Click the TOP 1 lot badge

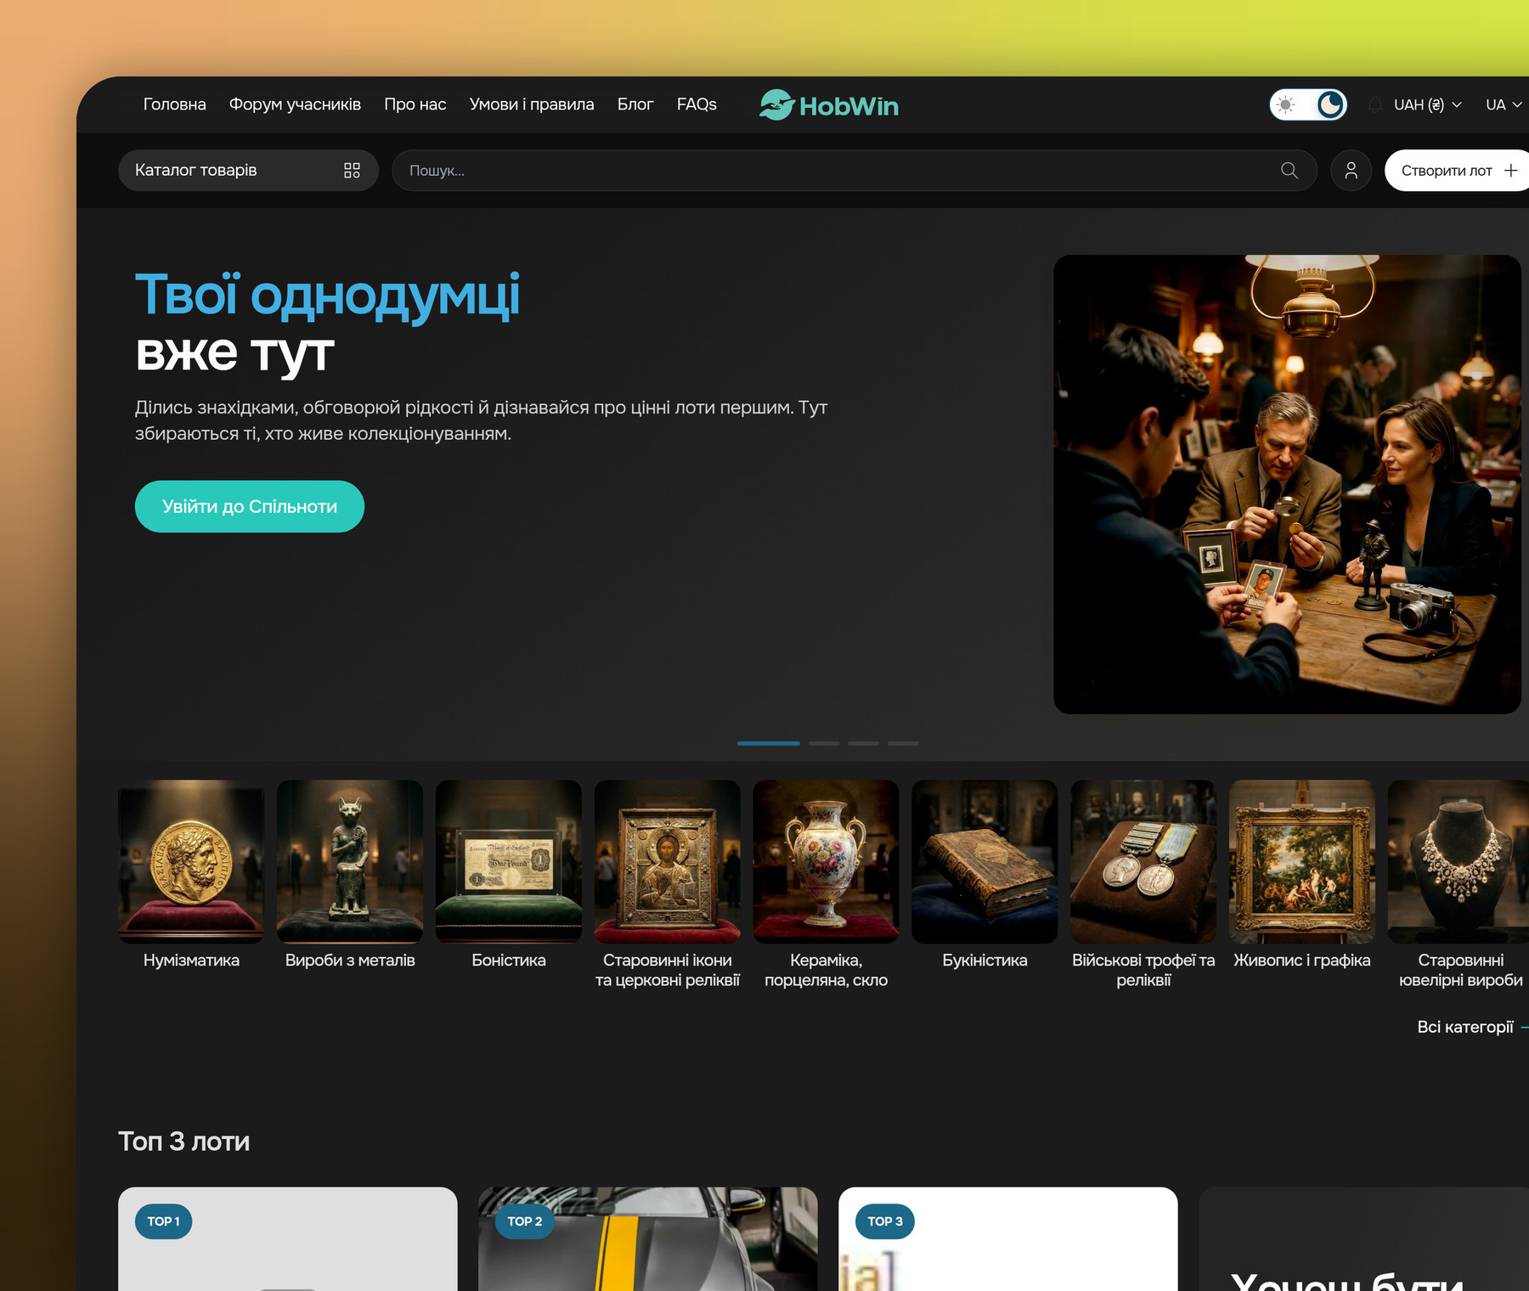tap(164, 1221)
